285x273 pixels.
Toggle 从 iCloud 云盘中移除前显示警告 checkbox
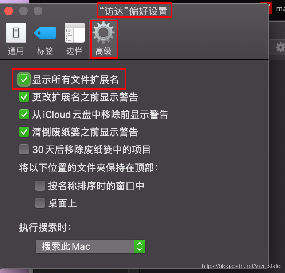click(24, 114)
